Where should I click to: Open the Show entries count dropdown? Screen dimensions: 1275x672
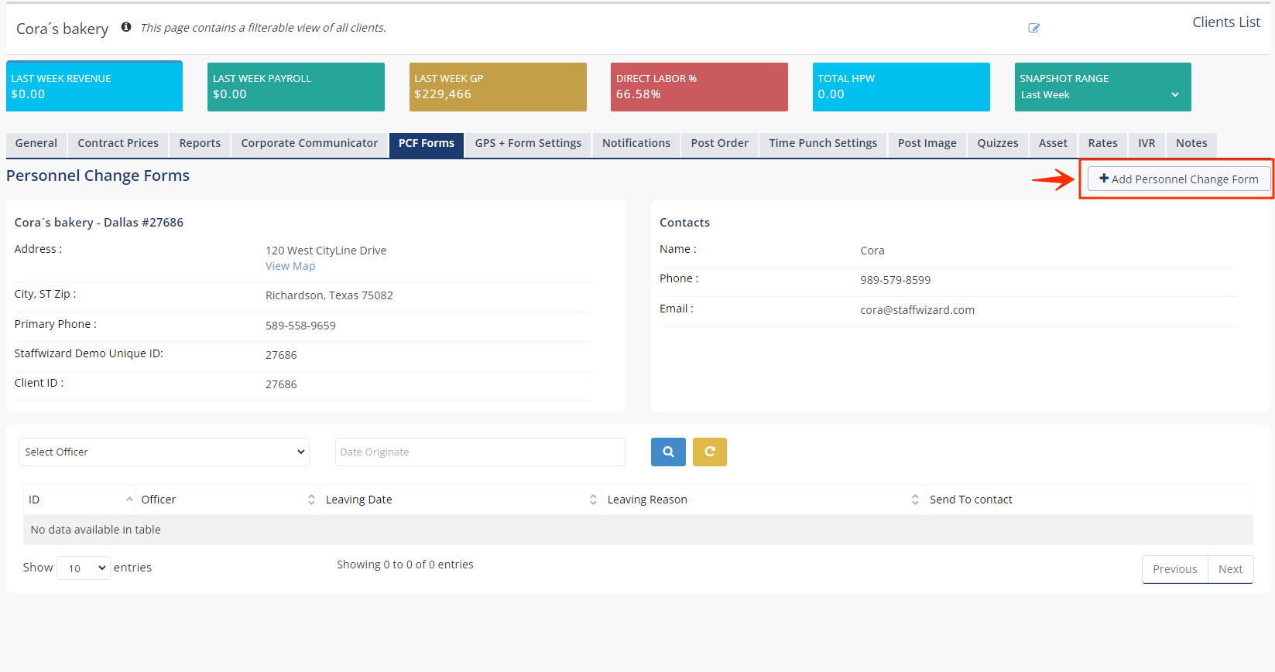pos(84,568)
